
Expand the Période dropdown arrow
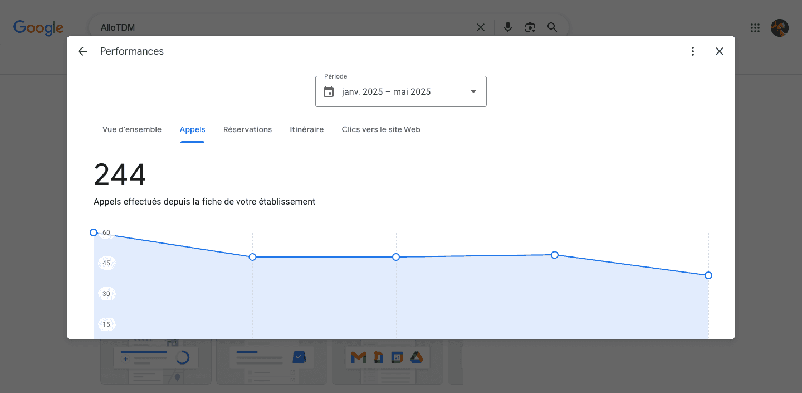pos(473,92)
